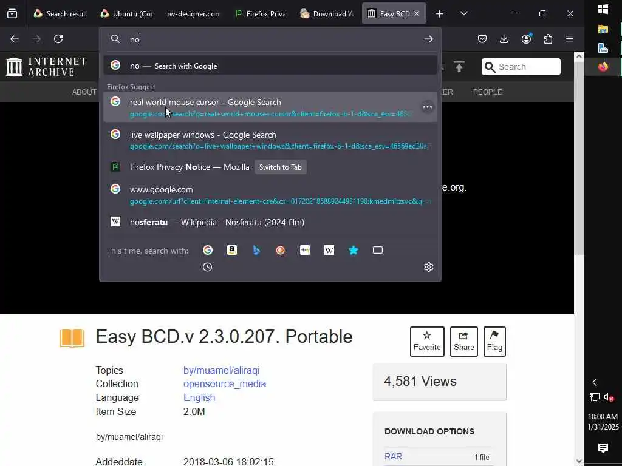This screenshot has height=466, width=622.
Task: Open File Explorer from the taskbar
Action: pos(603,29)
